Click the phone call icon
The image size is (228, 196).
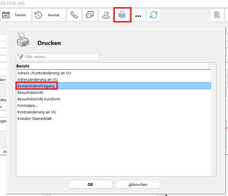(74, 15)
